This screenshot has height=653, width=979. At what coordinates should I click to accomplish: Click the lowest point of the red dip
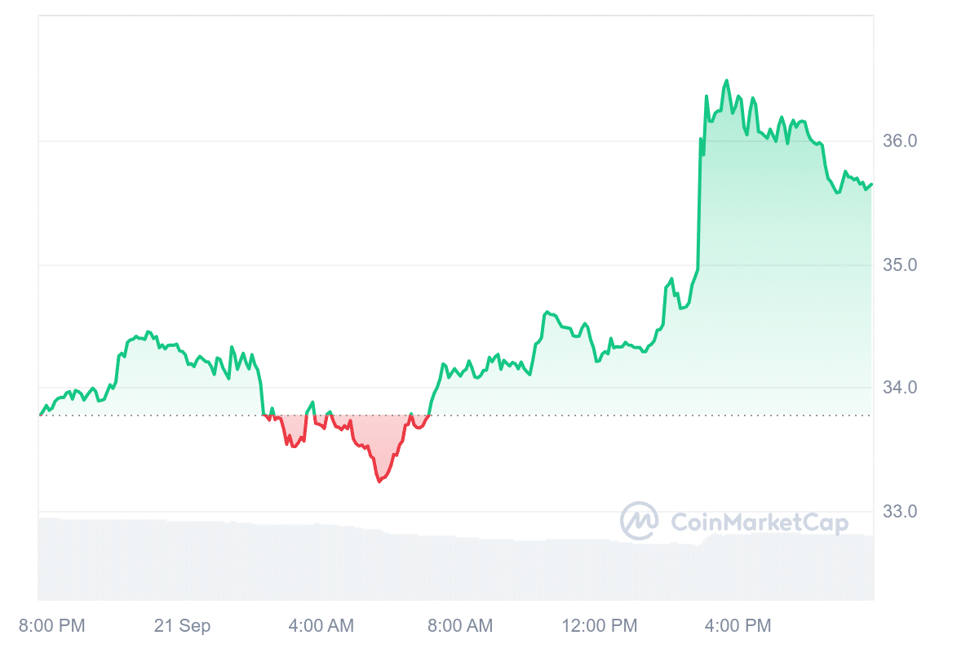(x=379, y=482)
